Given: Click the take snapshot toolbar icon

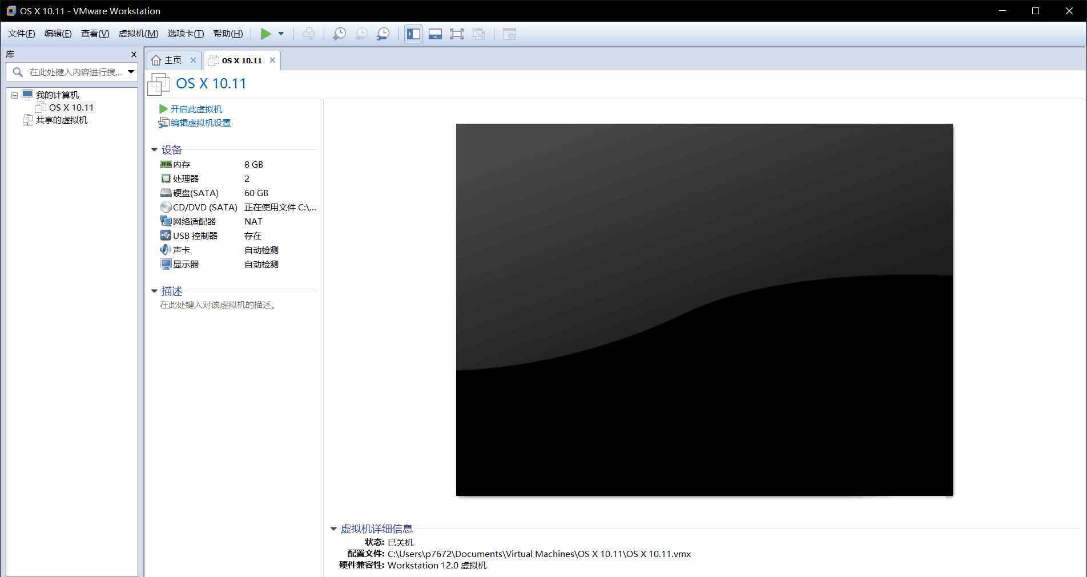Looking at the screenshot, I should click(339, 34).
